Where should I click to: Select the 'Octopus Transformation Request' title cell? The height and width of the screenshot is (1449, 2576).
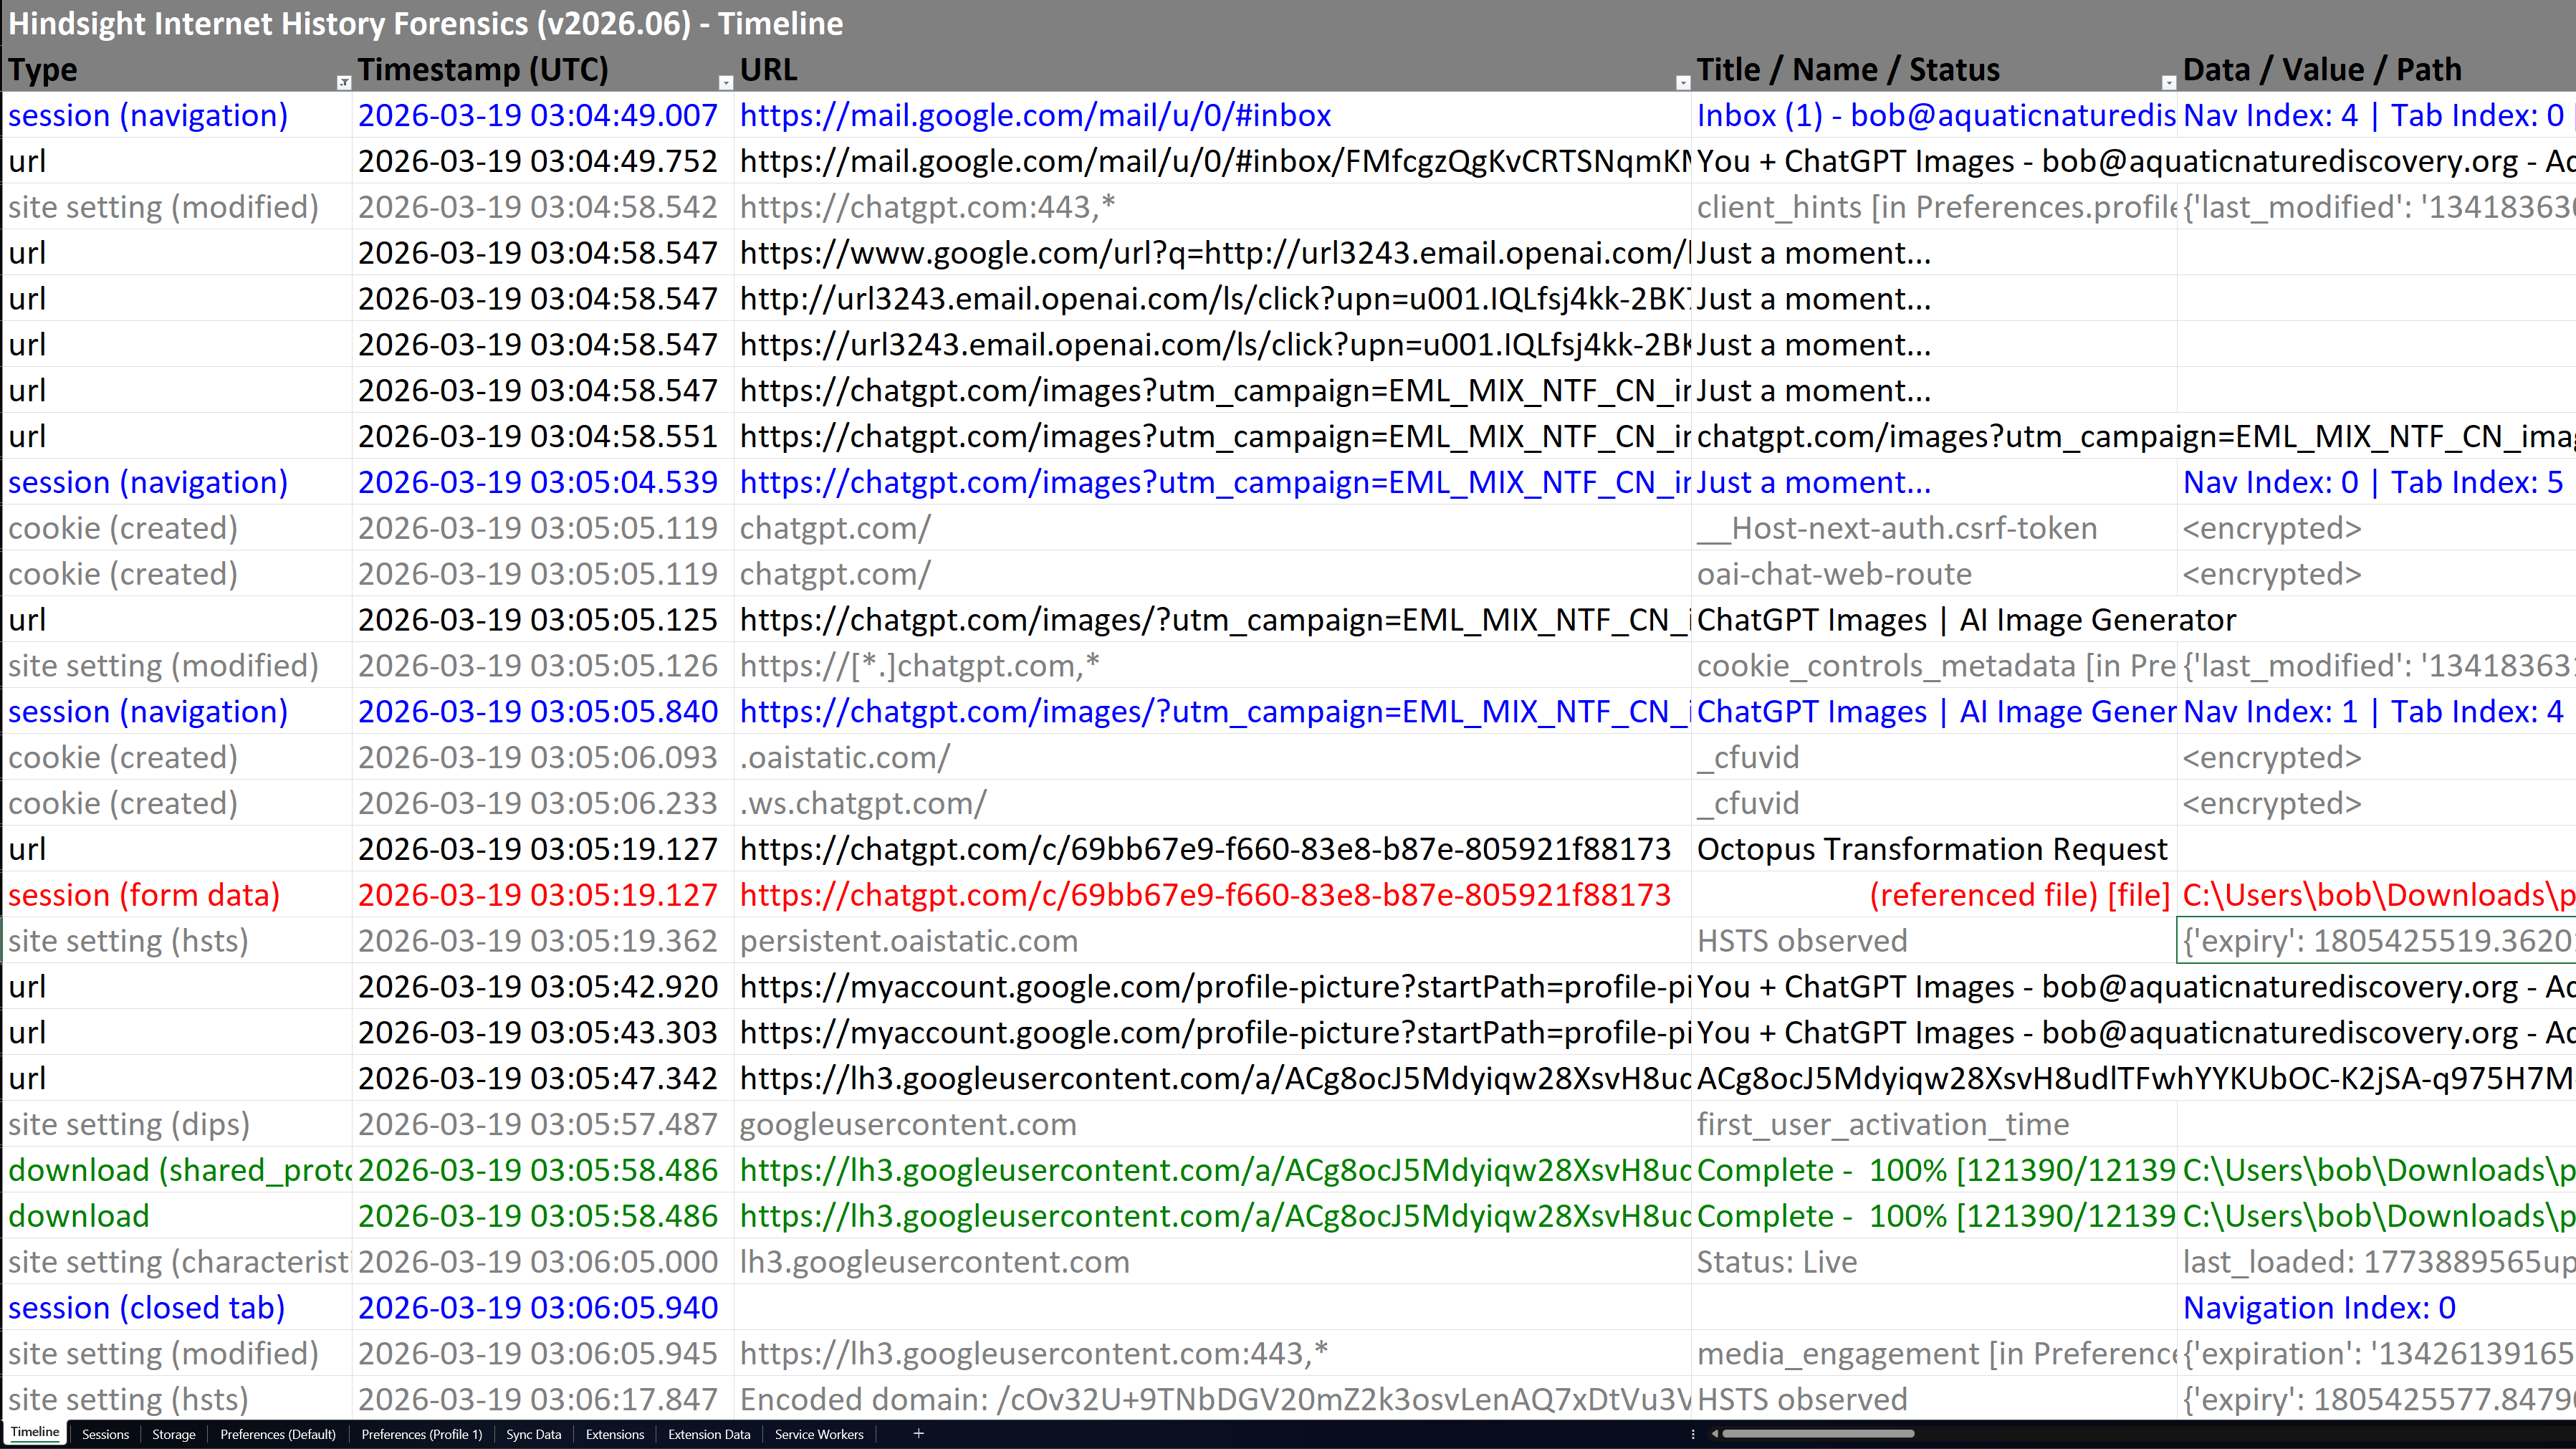(x=1934, y=849)
